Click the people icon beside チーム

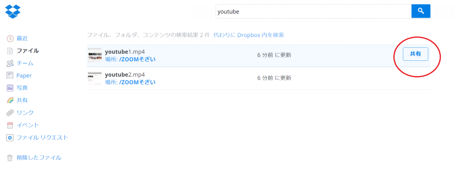click(10, 64)
